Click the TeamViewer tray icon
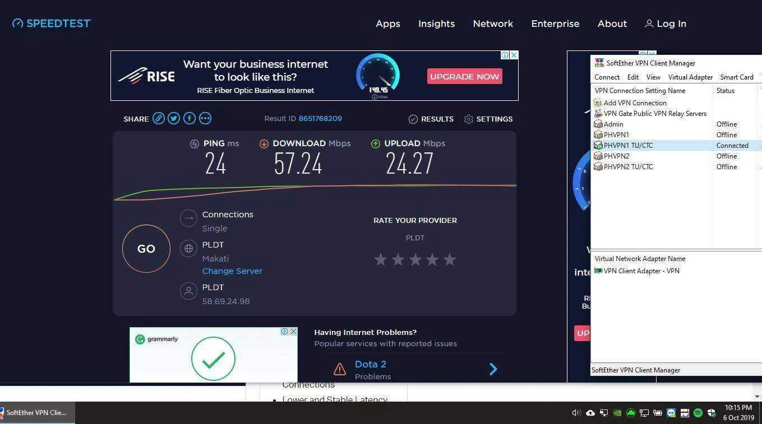The height and width of the screenshot is (424, 762). click(671, 413)
